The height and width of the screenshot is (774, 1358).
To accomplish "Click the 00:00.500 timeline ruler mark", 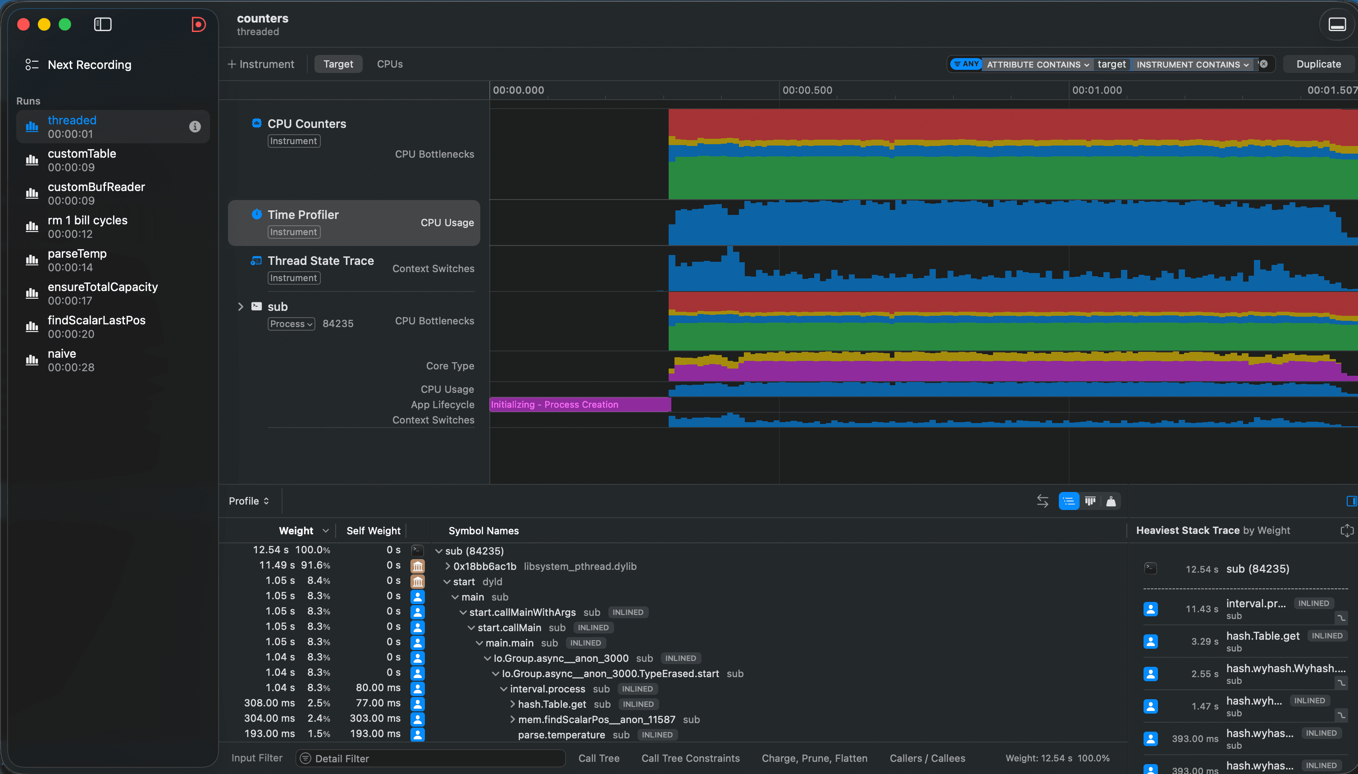I will [807, 90].
